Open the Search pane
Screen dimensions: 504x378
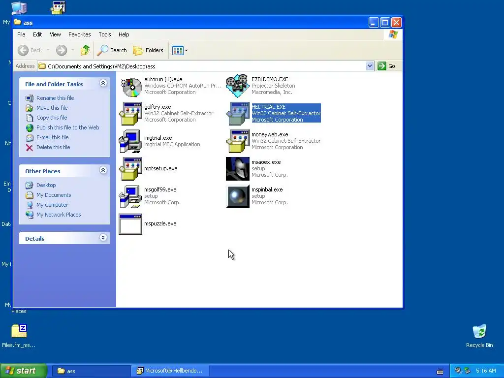click(x=112, y=50)
